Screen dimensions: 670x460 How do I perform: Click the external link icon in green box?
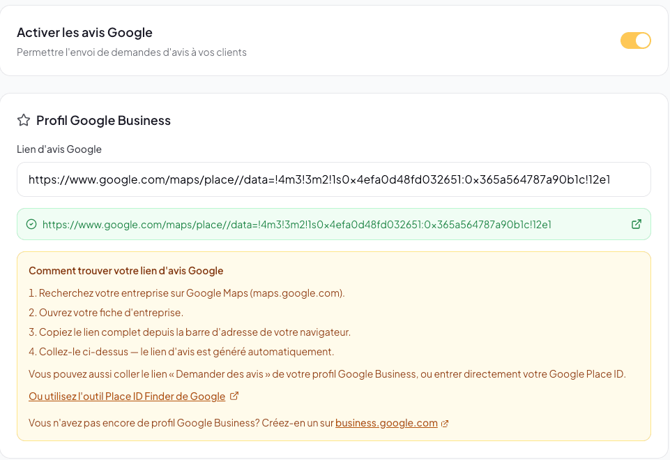point(637,224)
